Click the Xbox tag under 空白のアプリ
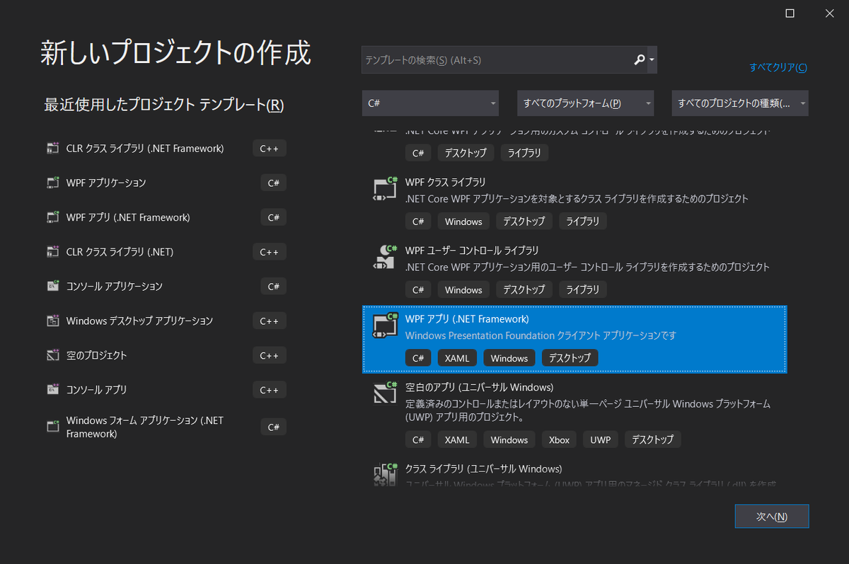 [x=559, y=439]
